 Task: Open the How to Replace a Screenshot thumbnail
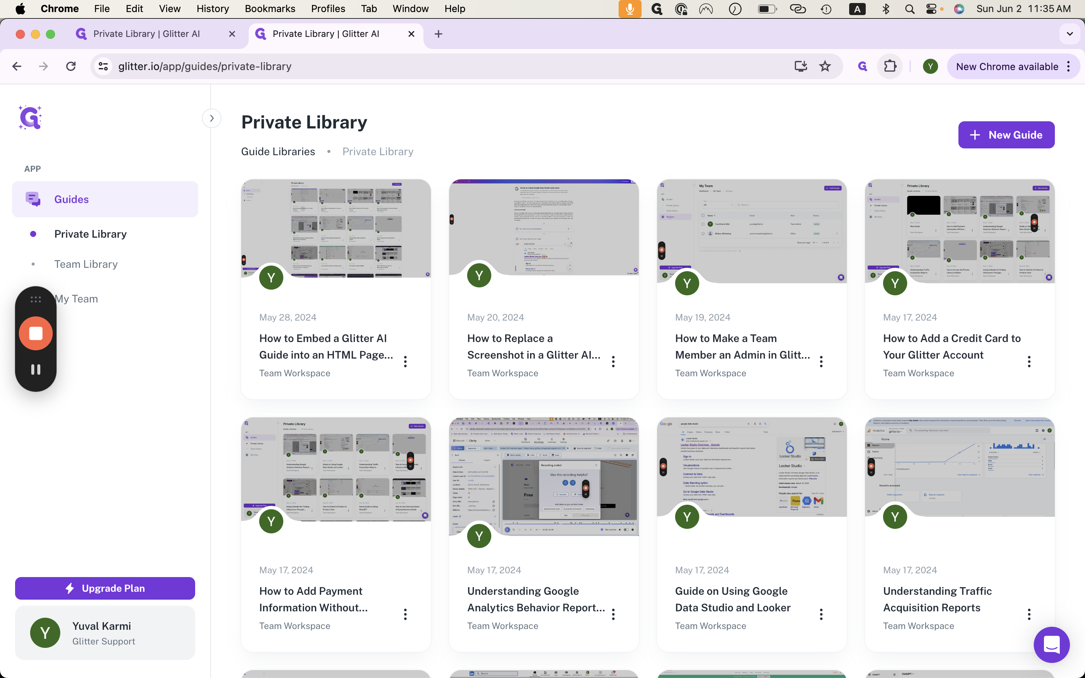coord(544,227)
